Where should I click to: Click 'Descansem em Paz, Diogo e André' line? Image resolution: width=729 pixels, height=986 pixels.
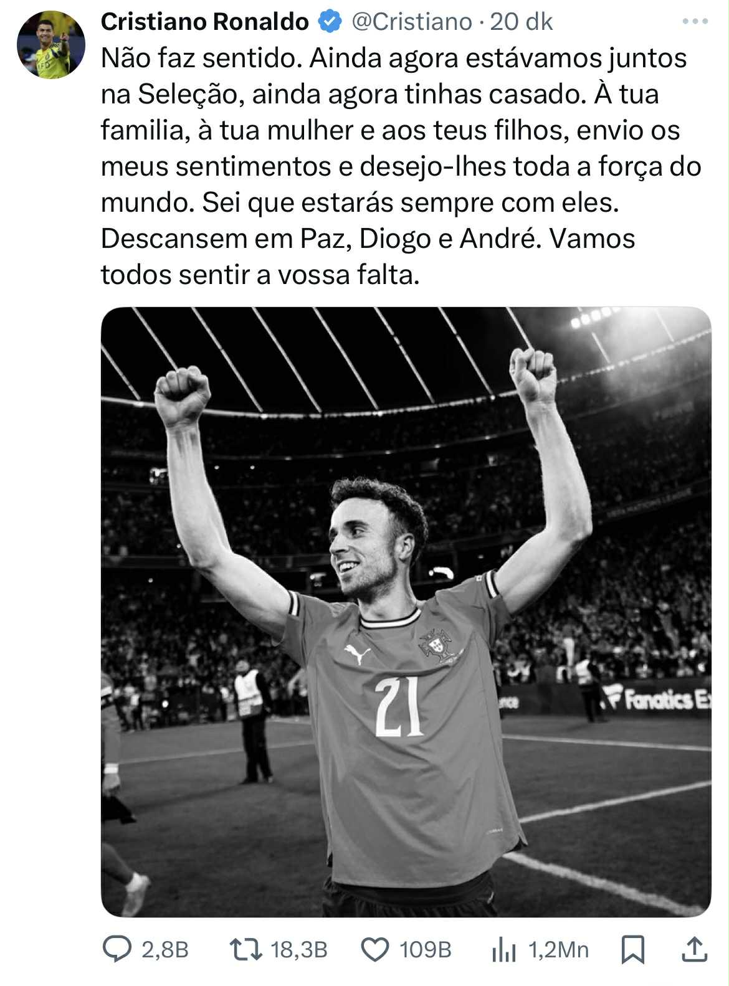pos(318,239)
